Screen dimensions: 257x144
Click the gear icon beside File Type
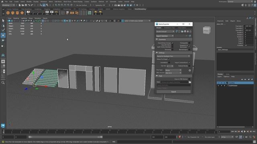click(190, 70)
